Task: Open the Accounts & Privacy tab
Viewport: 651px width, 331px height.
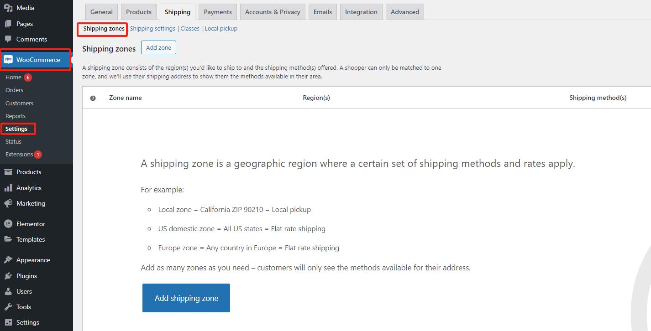Action: [273, 11]
